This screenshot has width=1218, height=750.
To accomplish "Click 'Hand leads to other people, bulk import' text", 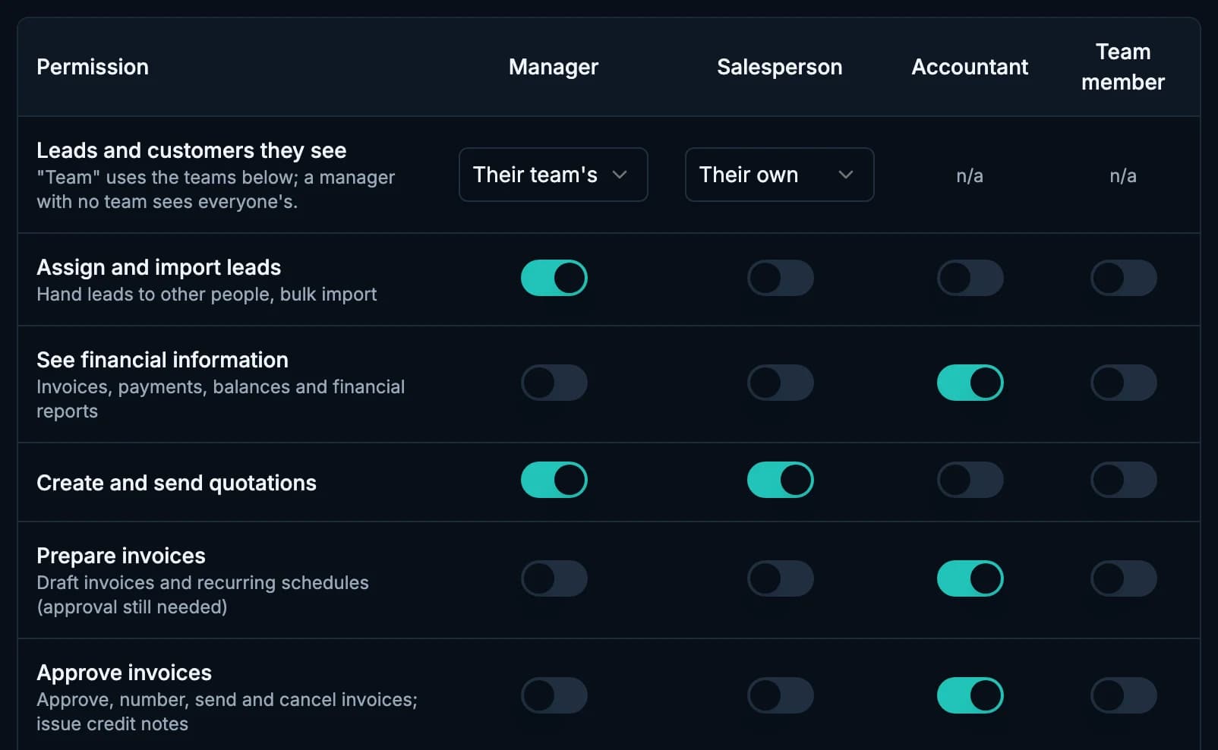I will pos(207,295).
